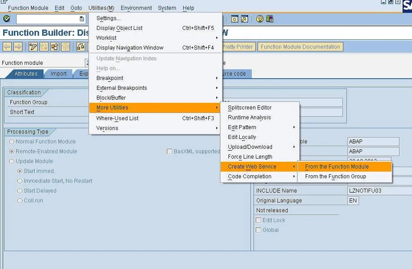Open the Versions submenu
This screenshot has width=412, height=269.
click(x=107, y=128)
